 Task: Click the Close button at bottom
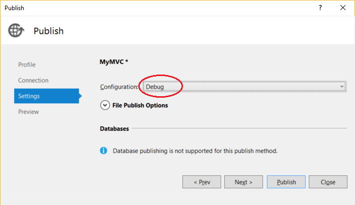328,182
